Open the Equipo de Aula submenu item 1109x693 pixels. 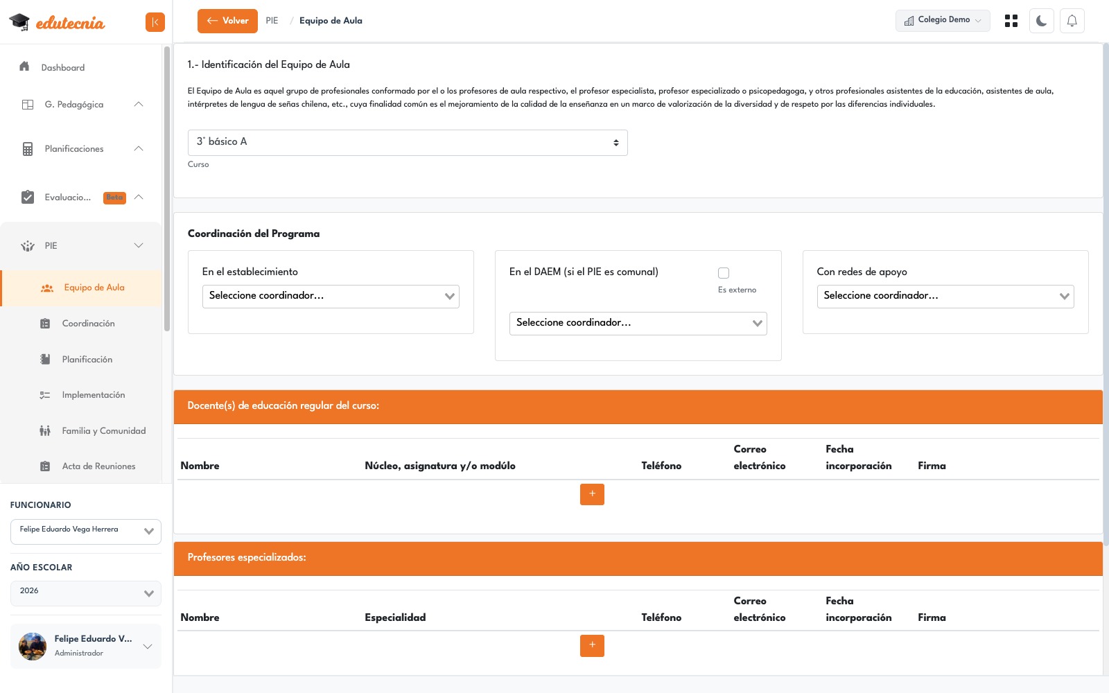(x=82, y=288)
